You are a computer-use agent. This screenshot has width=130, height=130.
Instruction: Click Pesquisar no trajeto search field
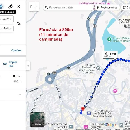(68, 8)
